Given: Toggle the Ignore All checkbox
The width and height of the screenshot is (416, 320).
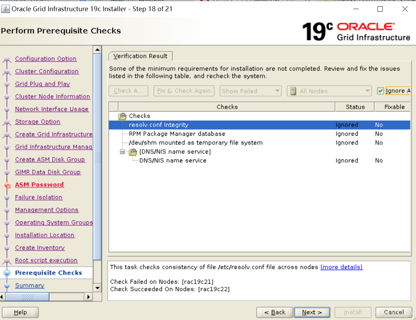Looking at the screenshot, I should coord(380,91).
